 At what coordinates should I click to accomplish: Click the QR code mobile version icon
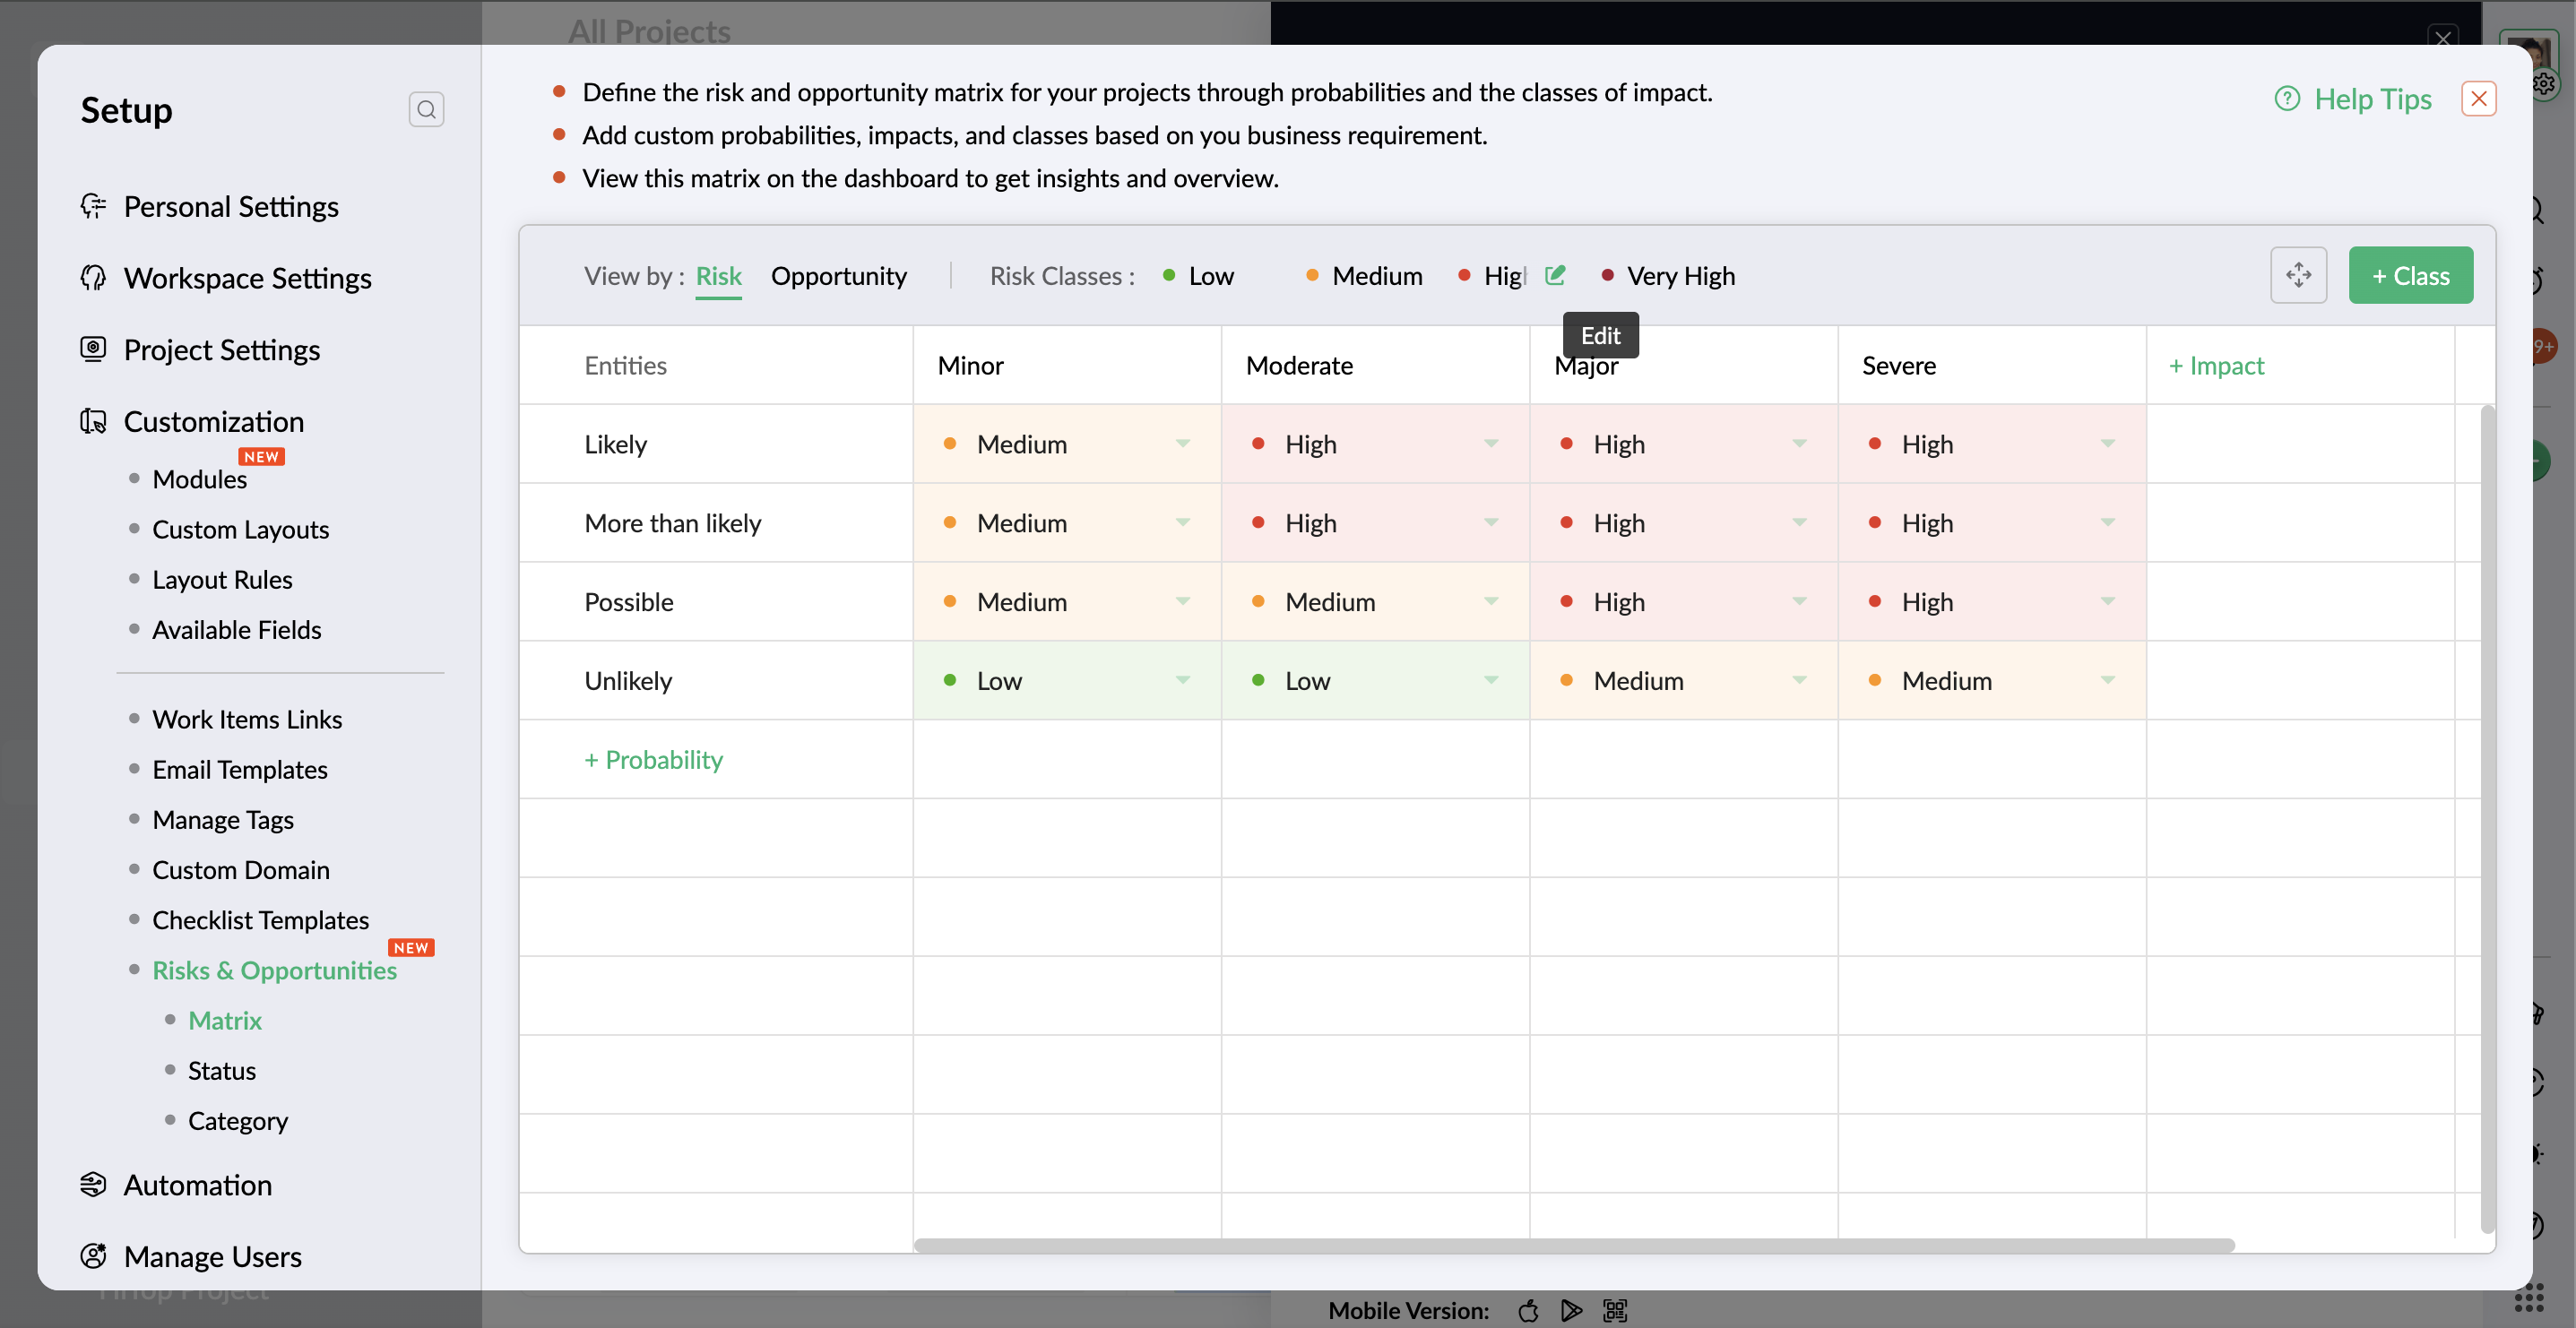coord(1615,1310)
